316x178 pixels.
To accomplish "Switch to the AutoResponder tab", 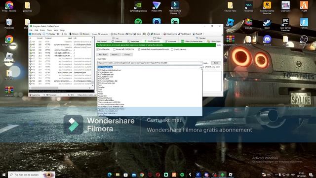I will coord(152,41).
